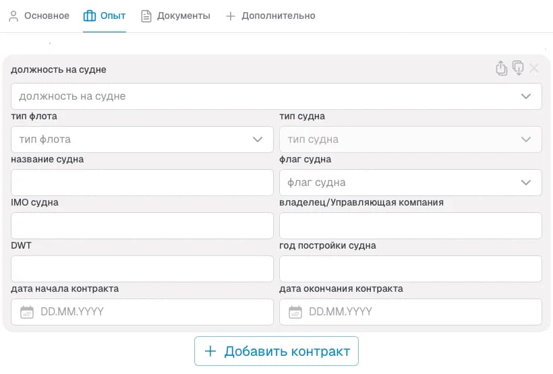Open the тип флота dropdown
This screenshot has width=553, height=374.
[x=142, y=139]
